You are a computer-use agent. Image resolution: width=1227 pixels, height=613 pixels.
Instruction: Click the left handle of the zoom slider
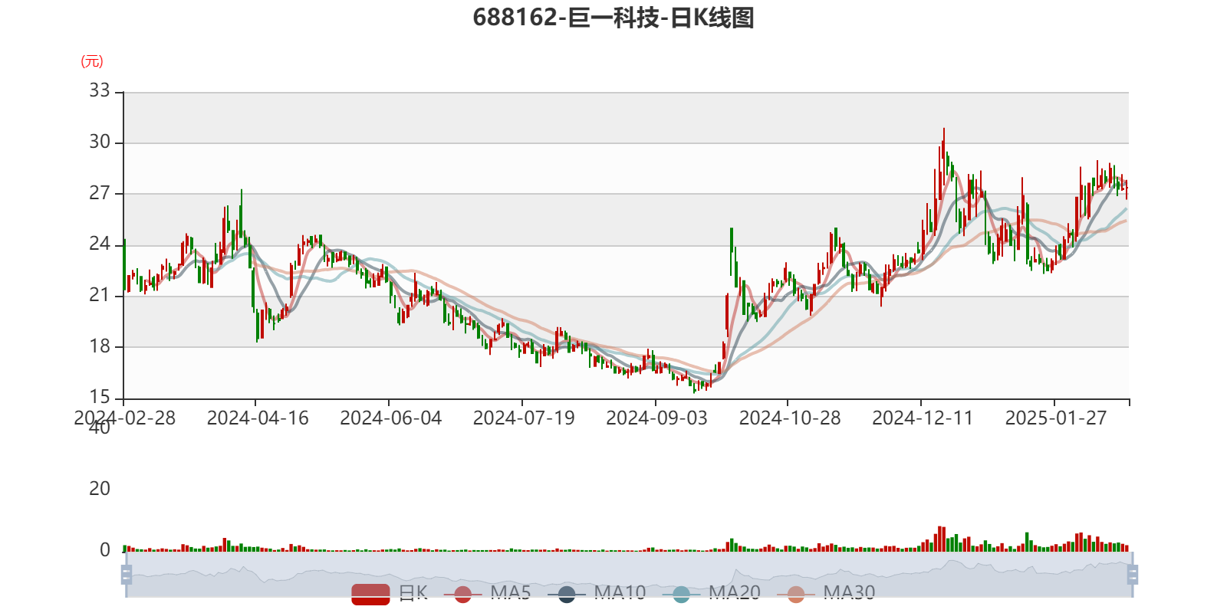(127, 575)
